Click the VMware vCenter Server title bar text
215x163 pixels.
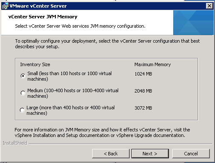[x=38, y=6]
